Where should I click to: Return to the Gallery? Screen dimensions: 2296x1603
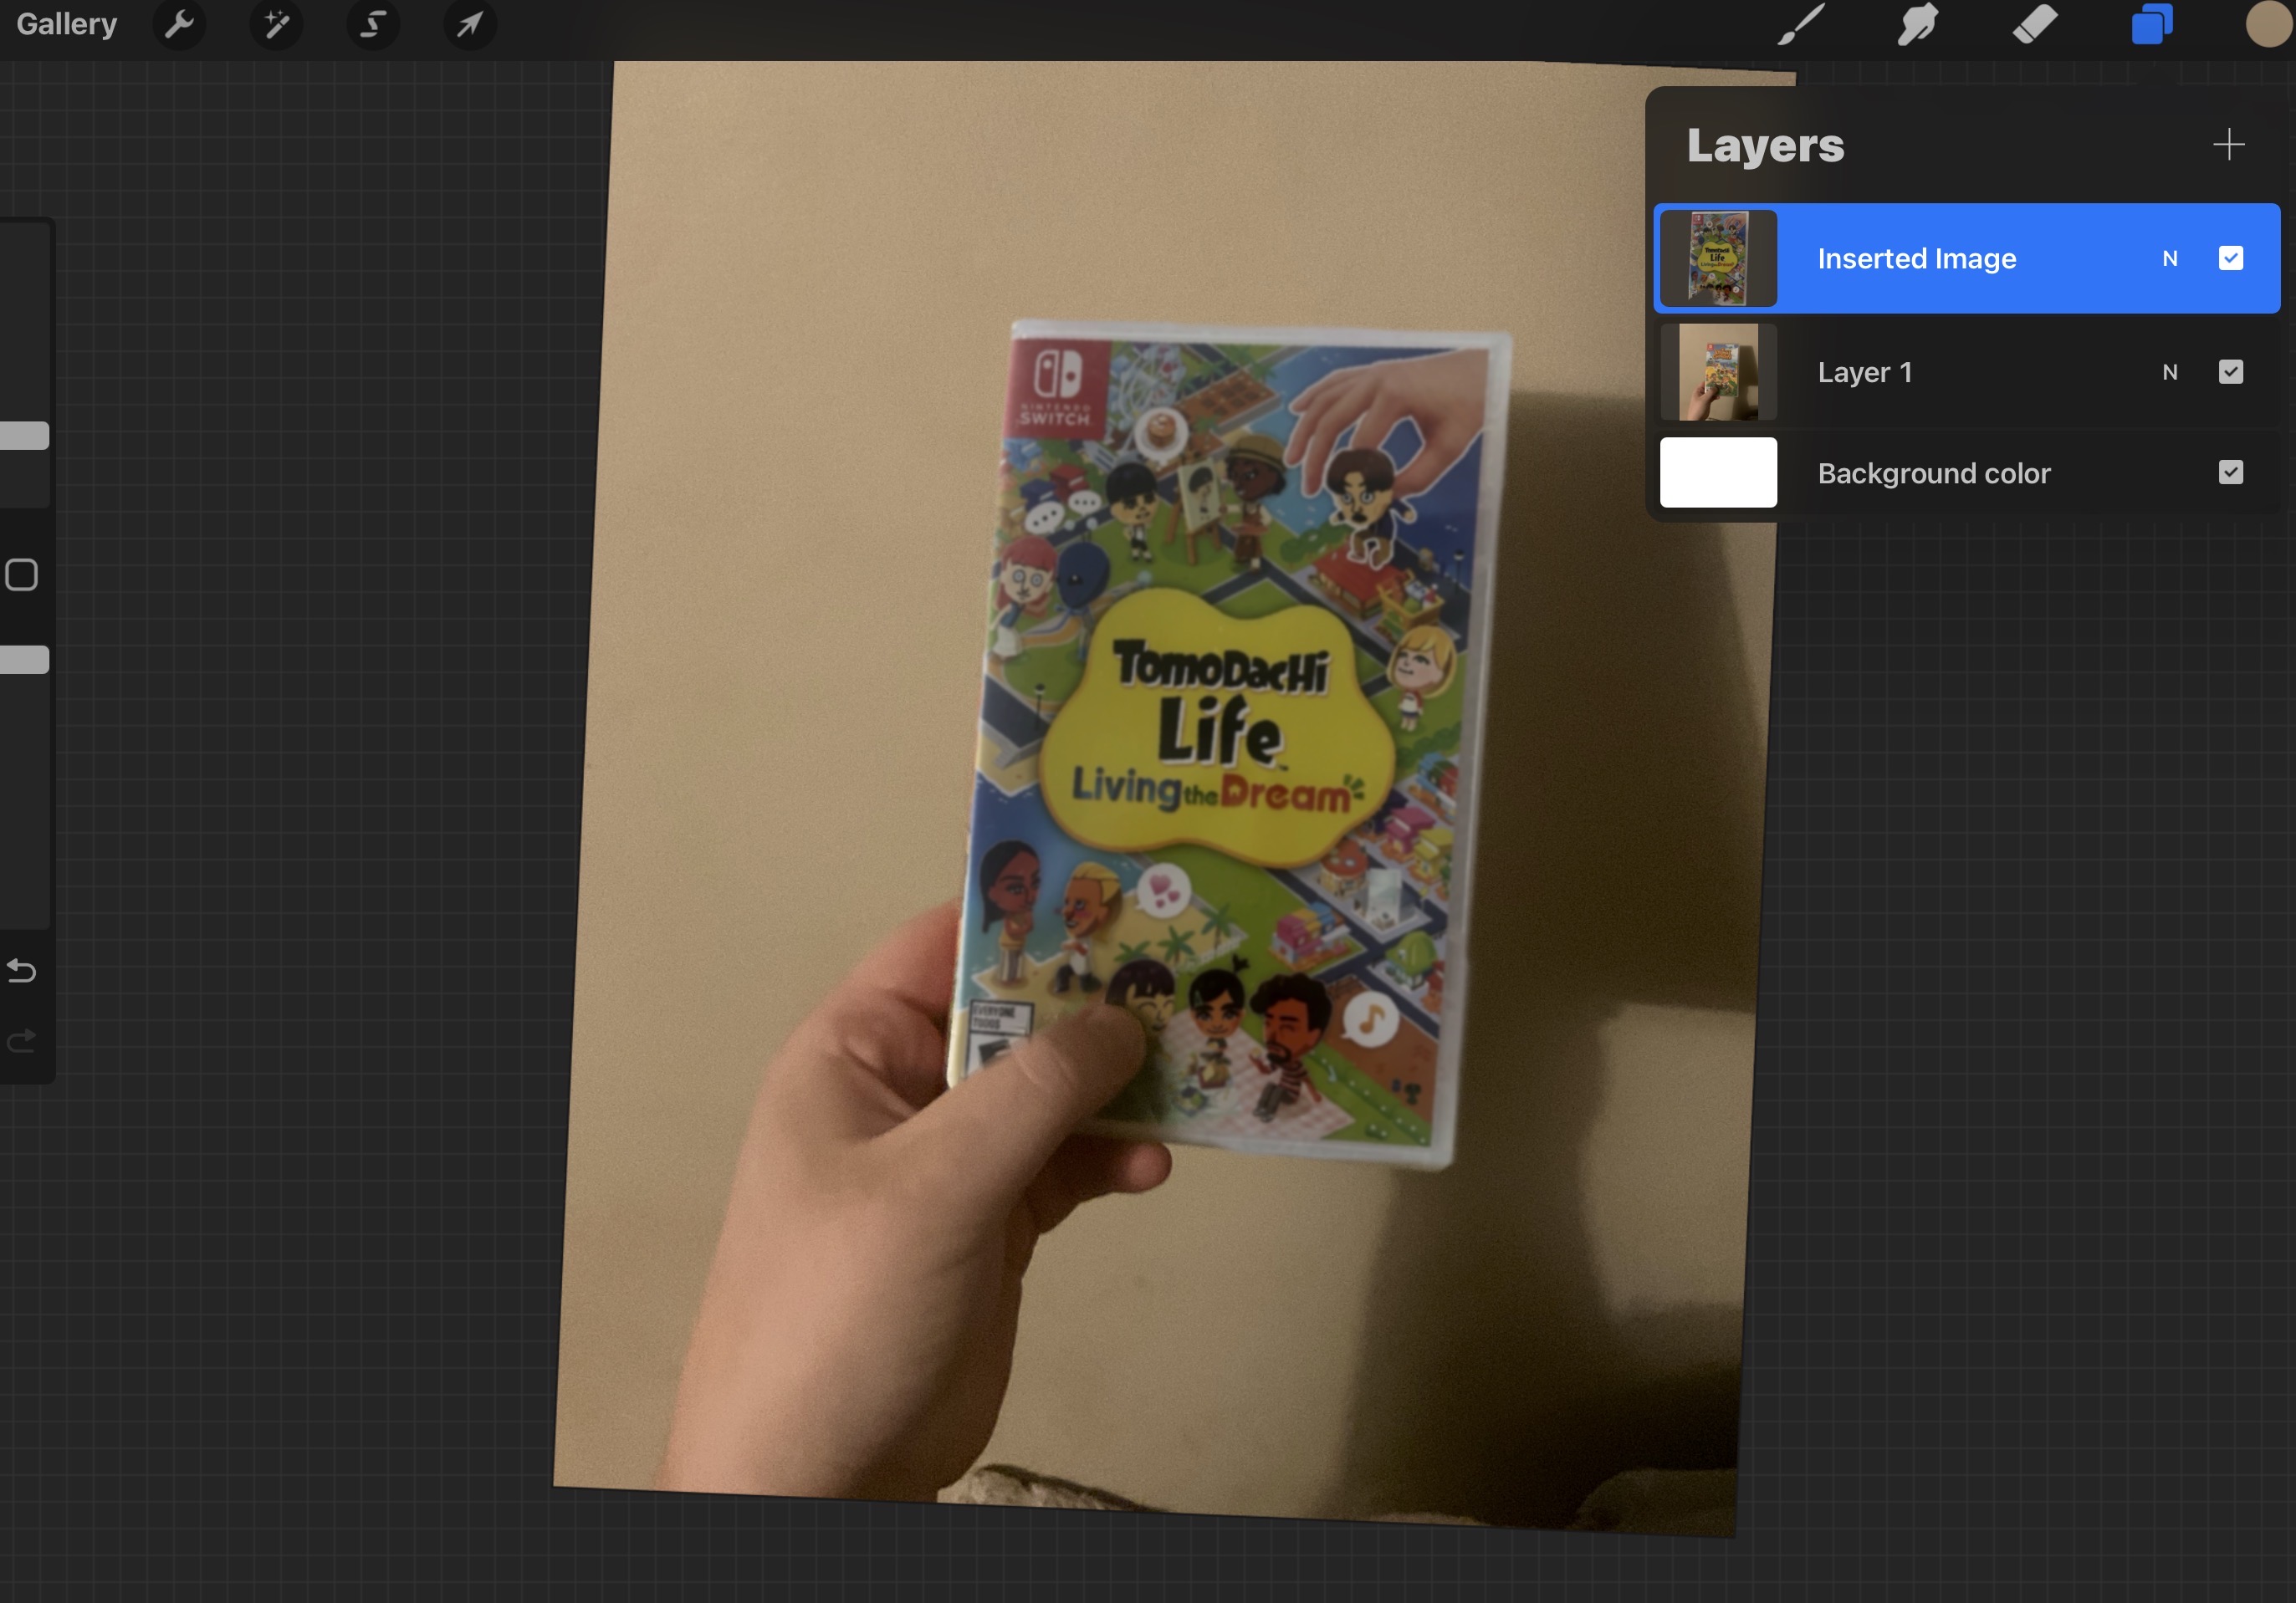point(67,24)
